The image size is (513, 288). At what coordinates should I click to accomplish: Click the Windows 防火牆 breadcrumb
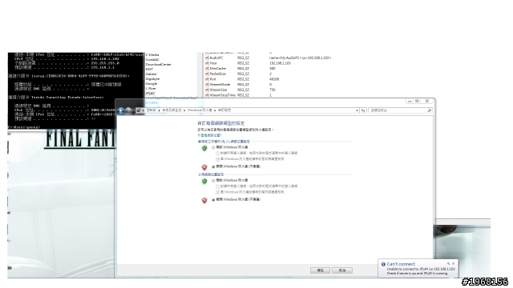point(200,110)
